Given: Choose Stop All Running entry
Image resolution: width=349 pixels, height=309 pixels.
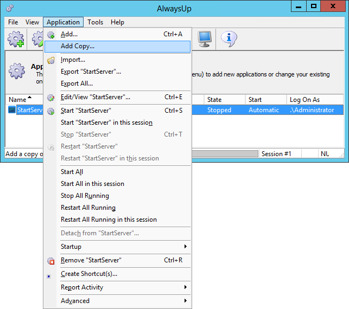Looking at the screenshot, I should [x=118, y=196].
